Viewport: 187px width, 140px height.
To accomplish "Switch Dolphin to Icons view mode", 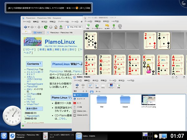I will pos(90,86).
